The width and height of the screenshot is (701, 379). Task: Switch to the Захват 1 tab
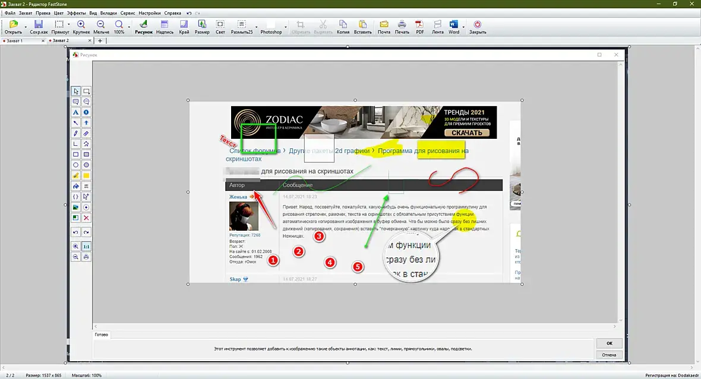pyautogui.click(x=21, y=40)
